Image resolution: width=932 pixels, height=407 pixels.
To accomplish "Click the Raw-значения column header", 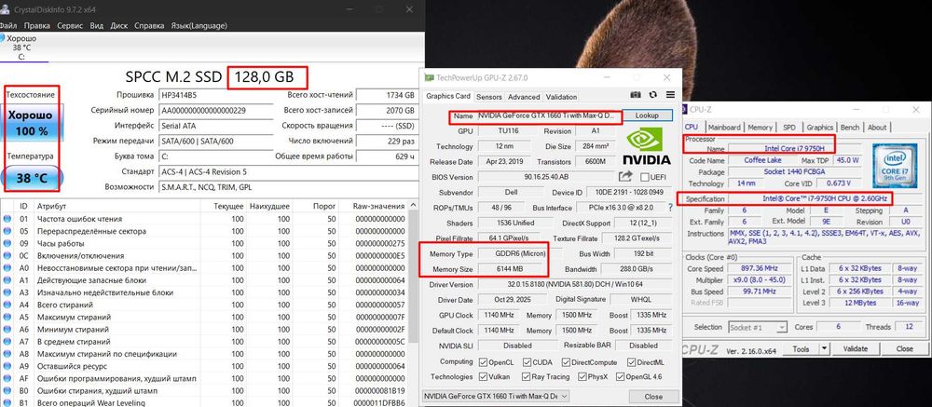I will tap(378, 206).
